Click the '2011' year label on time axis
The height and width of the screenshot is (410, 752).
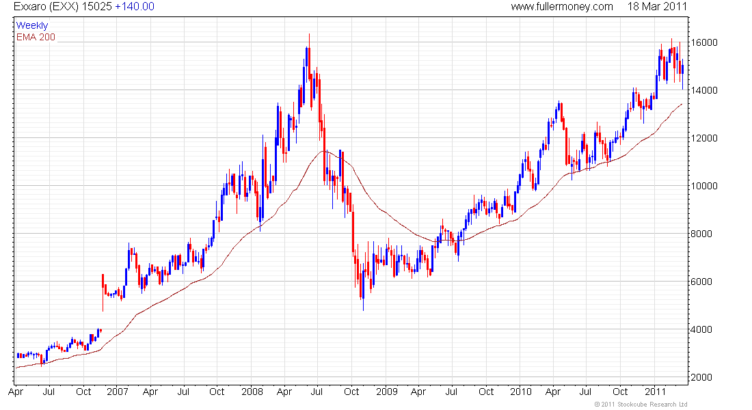tap(655, 392)
